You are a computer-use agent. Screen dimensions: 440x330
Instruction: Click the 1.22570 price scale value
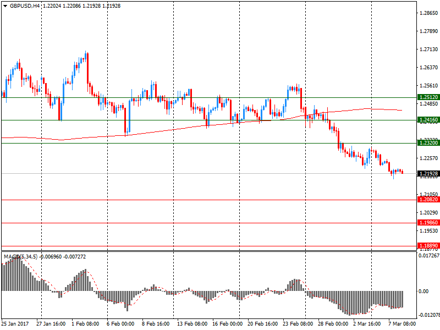428,158
